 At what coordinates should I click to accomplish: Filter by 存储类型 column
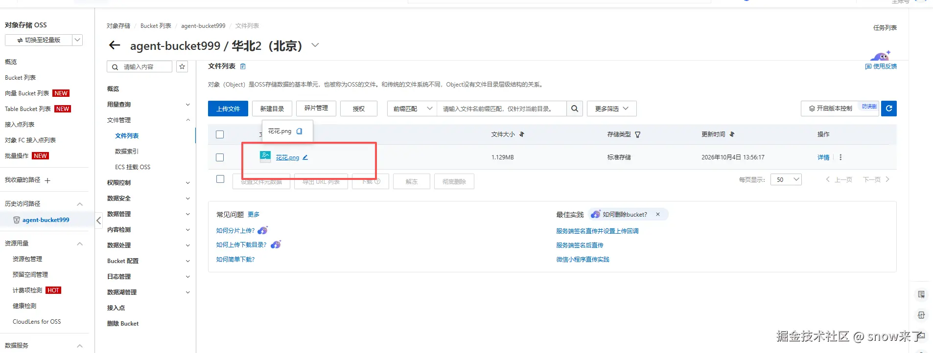coord(638,134)
